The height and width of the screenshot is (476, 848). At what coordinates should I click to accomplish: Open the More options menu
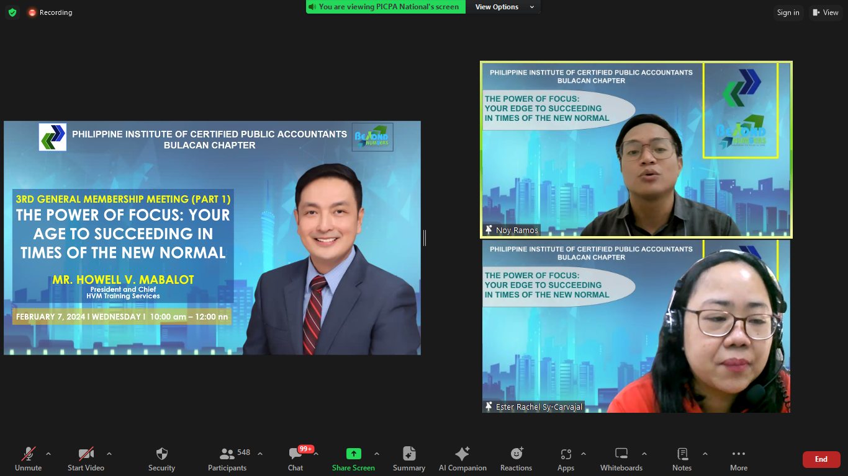(x=738, y=459)
